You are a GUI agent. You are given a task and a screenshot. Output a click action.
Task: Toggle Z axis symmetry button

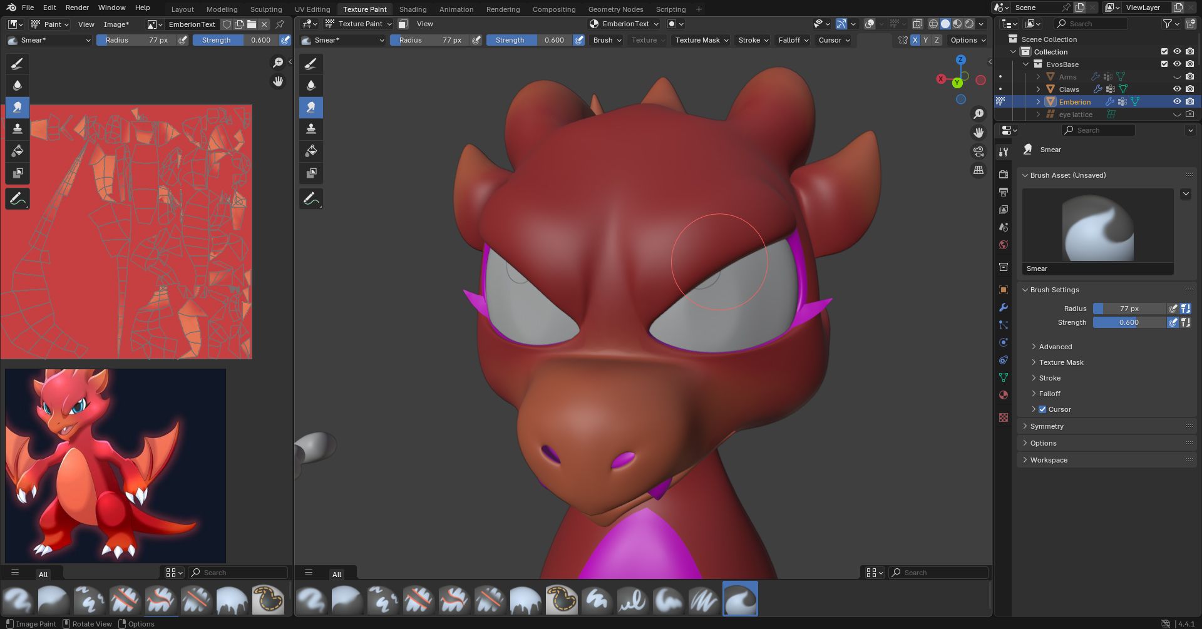pyautogui.click(x=937, y=40)
